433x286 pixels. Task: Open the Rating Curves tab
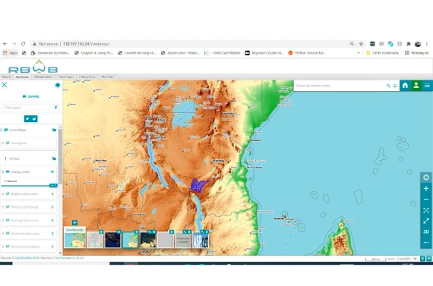click(87, 77)
